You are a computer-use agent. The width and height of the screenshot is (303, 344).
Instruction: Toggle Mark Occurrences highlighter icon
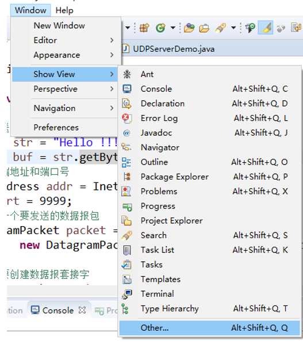click(x=265, y=28)
